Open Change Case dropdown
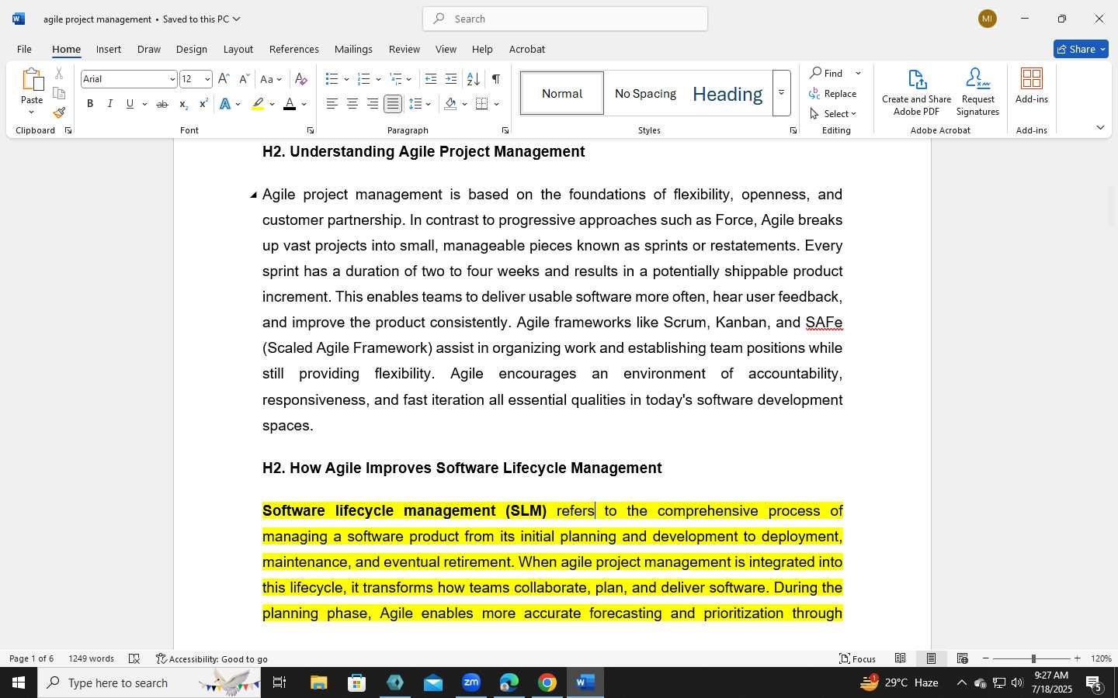 (271, 79)
